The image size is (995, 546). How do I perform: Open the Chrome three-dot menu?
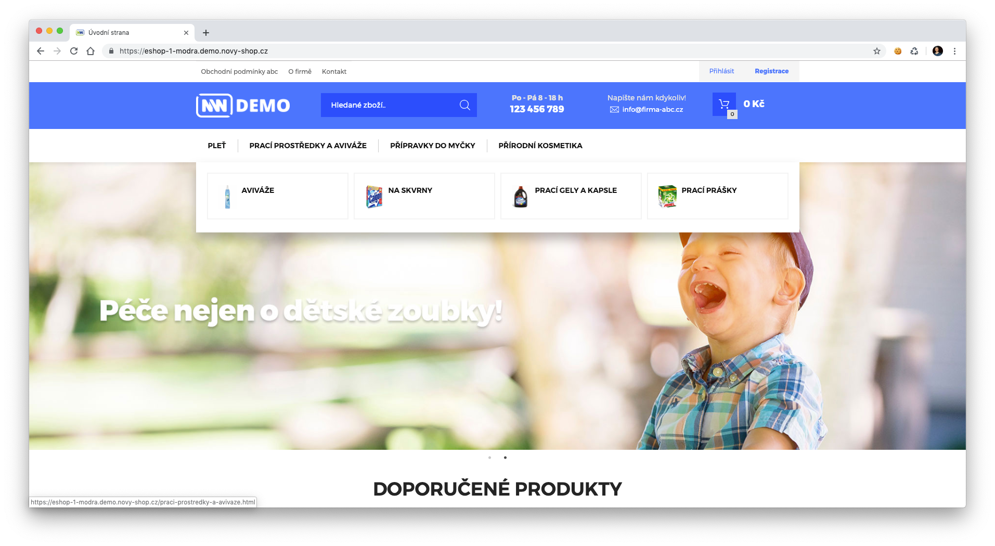click(x=954, y=51)
